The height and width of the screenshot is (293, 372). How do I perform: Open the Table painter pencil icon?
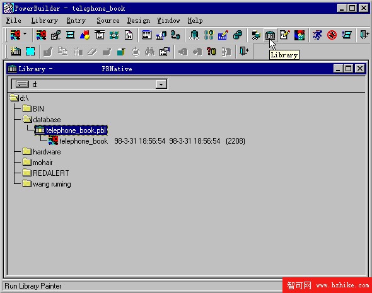tap(223, 35)
